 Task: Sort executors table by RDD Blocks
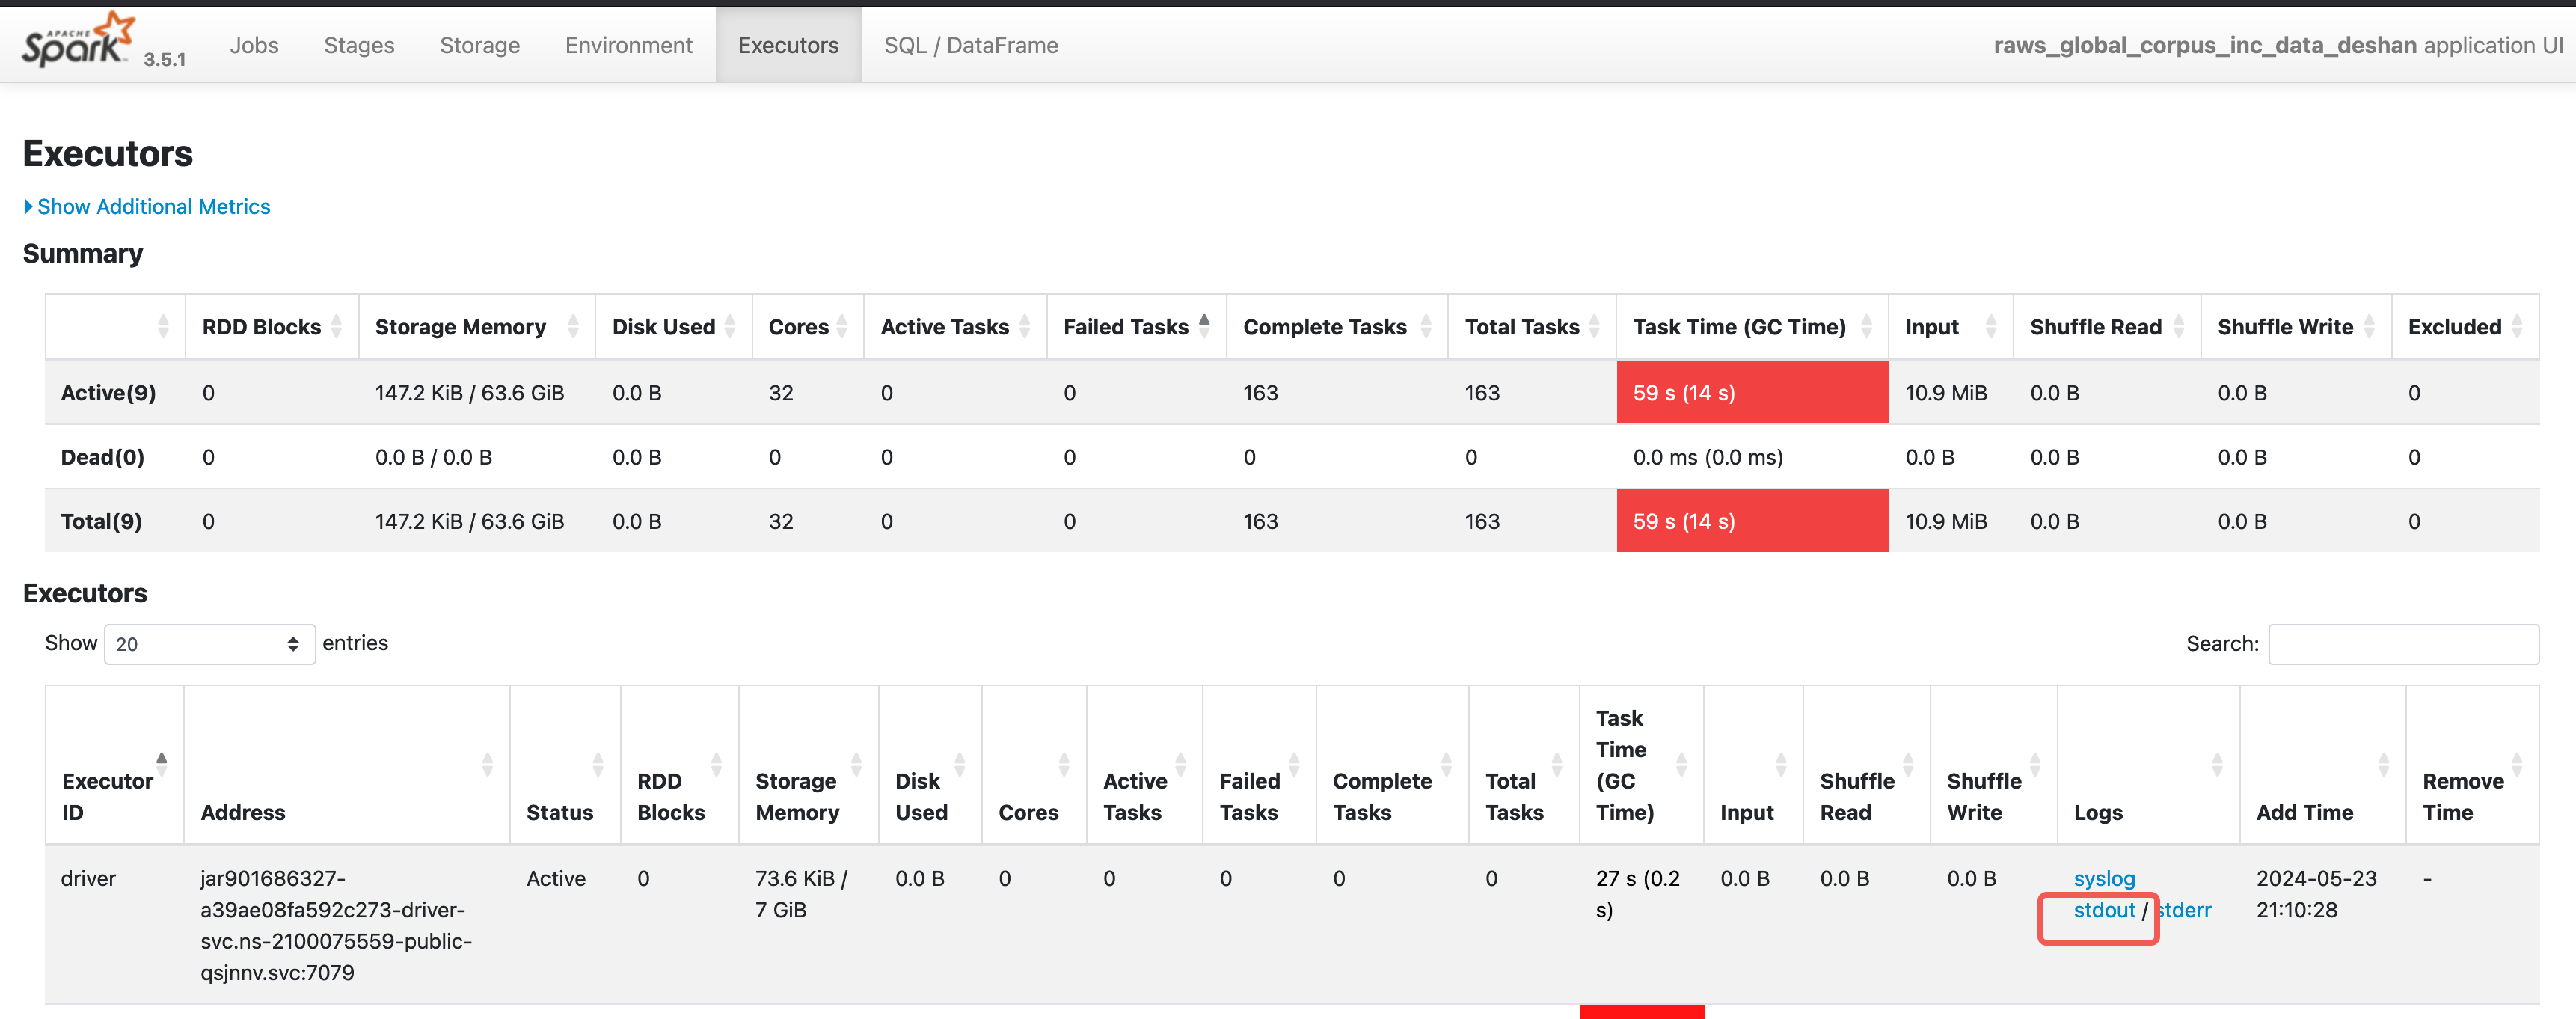(x=680, y=765)
